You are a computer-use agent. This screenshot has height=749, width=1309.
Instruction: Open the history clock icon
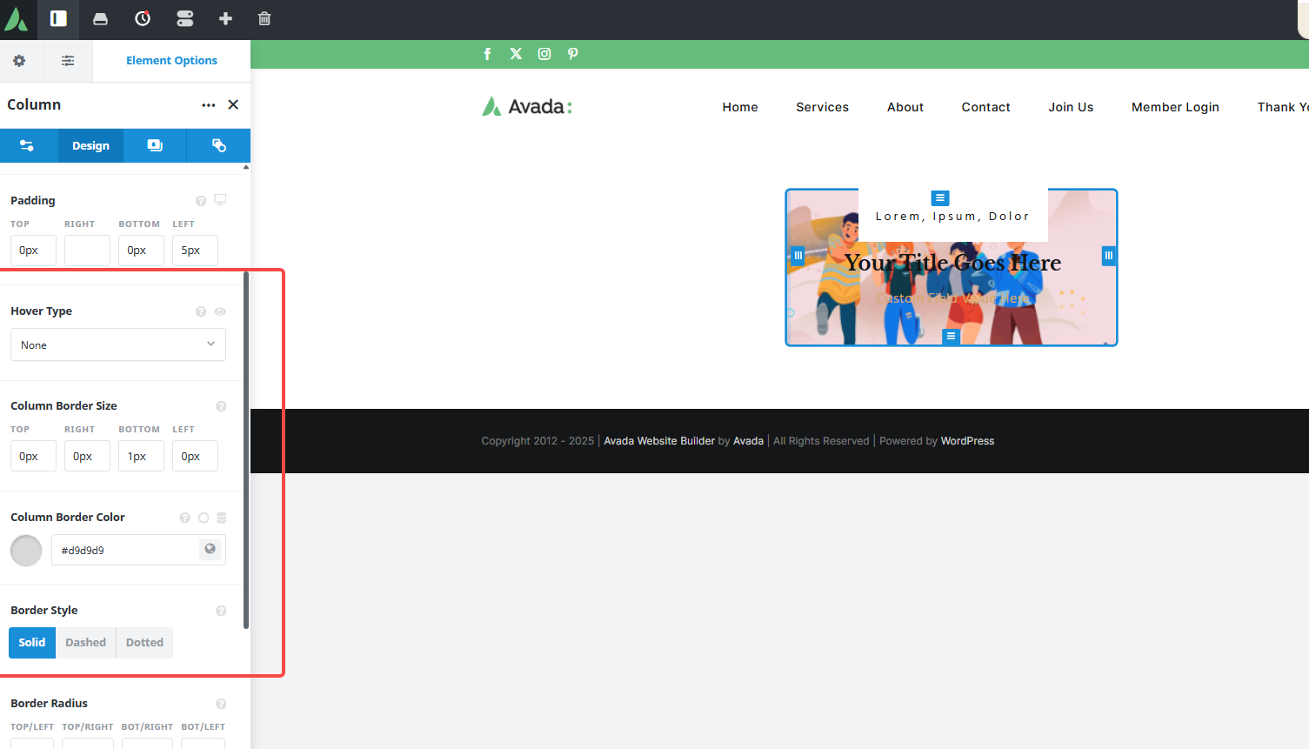(x=143, y=19)
